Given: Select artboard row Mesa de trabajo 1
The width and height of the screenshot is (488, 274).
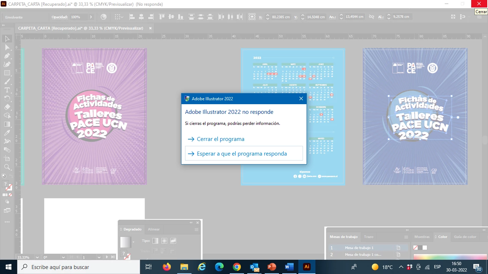Looking at the screenshot, I should (x=368, y=248).
